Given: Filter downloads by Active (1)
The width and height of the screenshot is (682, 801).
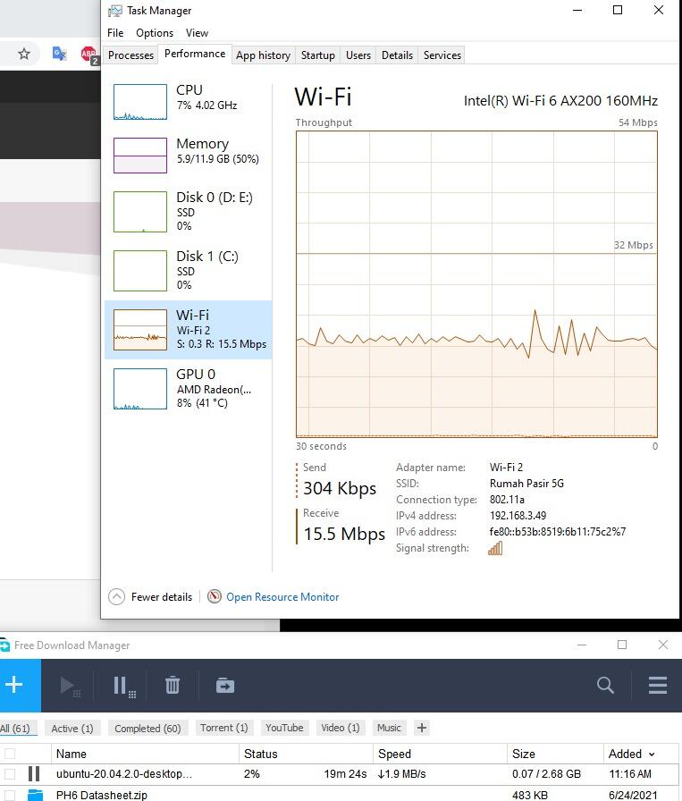Looking at the screenshot, I should 72,728.
